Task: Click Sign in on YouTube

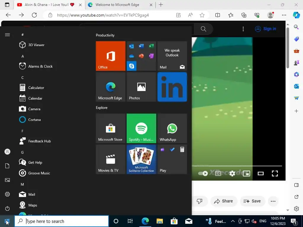Action: tap(265, 29)
